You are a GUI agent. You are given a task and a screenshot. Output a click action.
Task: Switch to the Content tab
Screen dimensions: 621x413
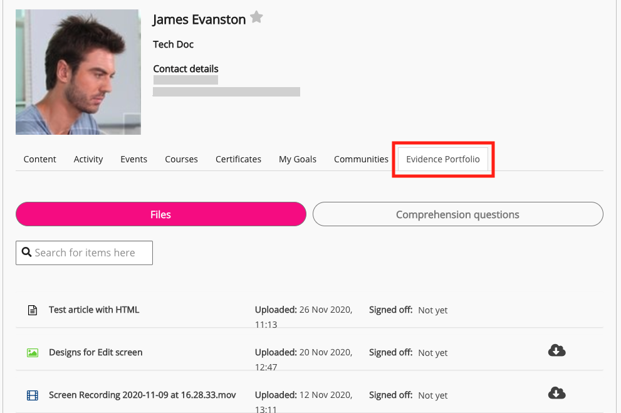(x=40, y=159)
